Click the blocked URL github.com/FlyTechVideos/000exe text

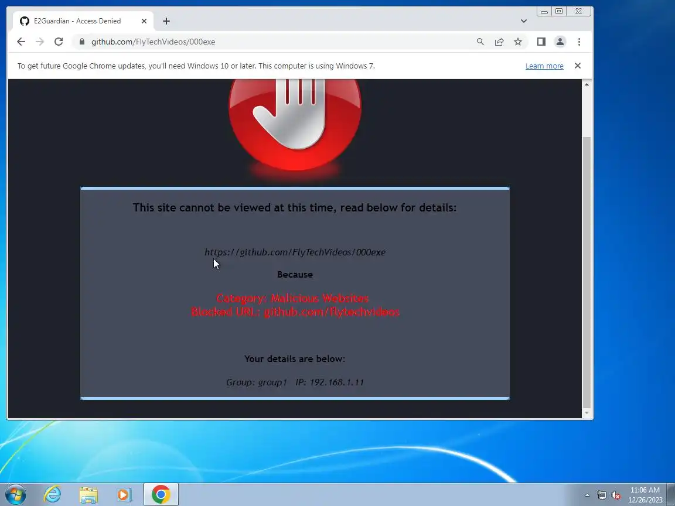click(295, 252)
